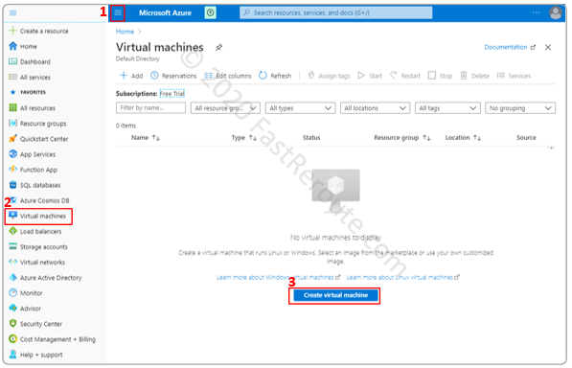Open Dashboard icon in sidebar
This screenshot has width=572, height=368.
pyautogui.click(x=12, y=61)
